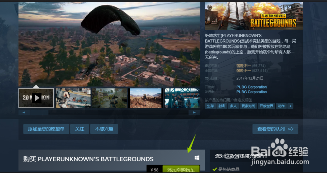Click the main parachute screenshot
The height and width of the screenshot is (173, 327).
(109, 44)
